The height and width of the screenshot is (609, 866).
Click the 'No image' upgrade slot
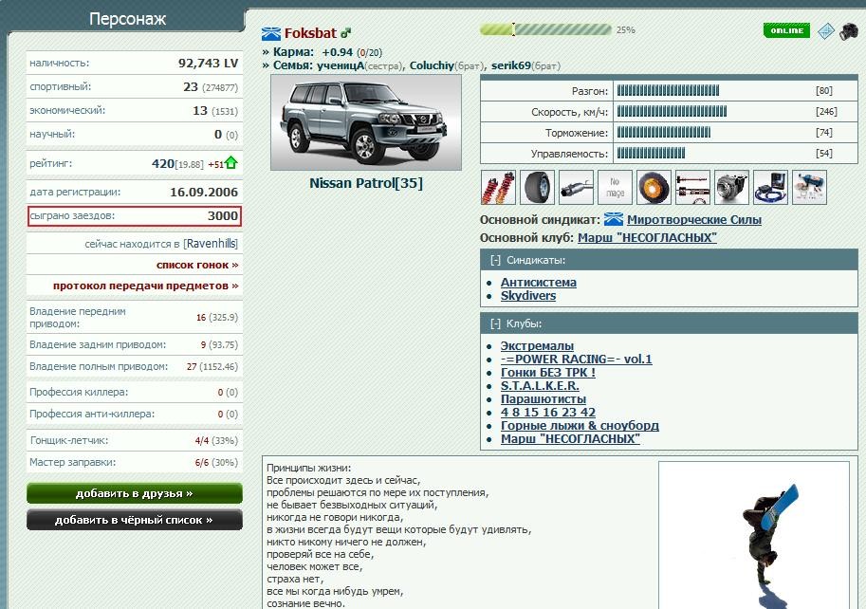[x=616, y=188]
